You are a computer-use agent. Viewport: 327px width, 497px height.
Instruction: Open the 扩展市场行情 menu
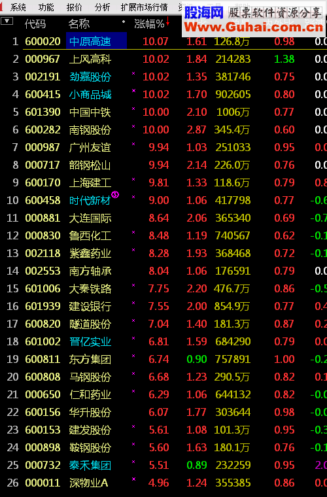(144, 7)
